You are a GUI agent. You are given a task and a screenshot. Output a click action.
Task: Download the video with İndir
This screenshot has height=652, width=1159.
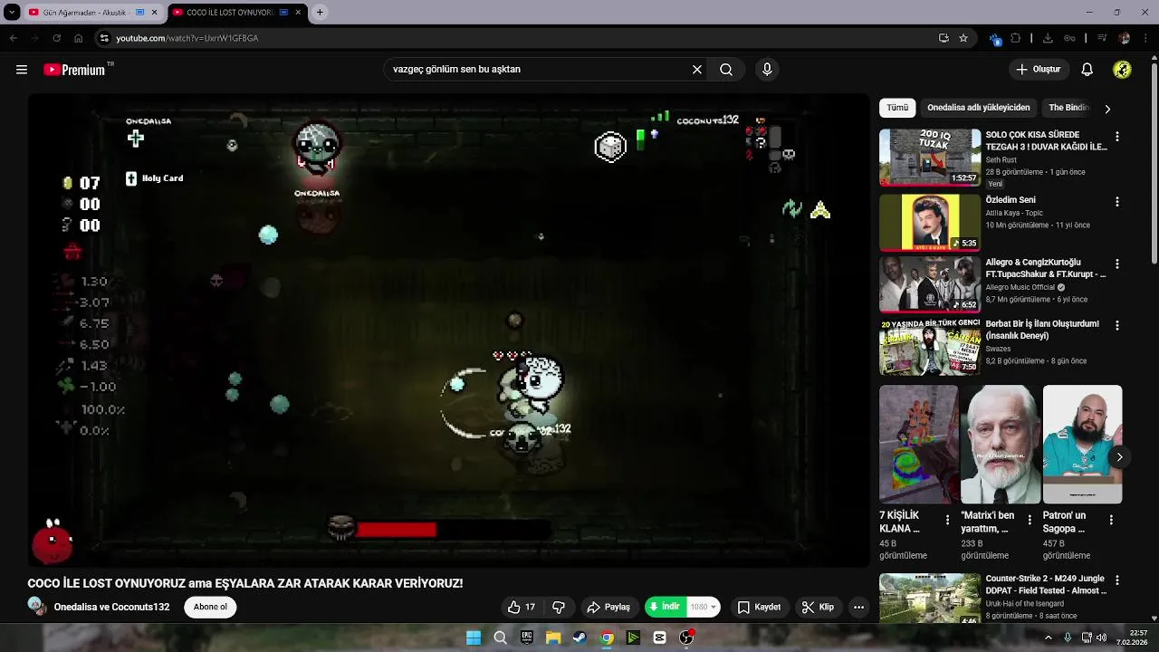(x=665, y=607)
